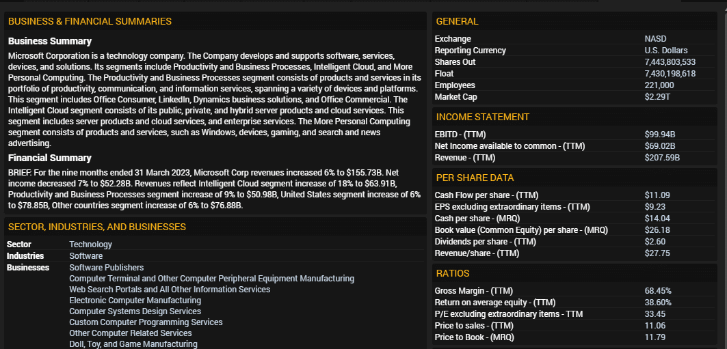Select Software Publishers business link
Screen dimensions: 727x349
pyautogui.click(x=107, y=268)
